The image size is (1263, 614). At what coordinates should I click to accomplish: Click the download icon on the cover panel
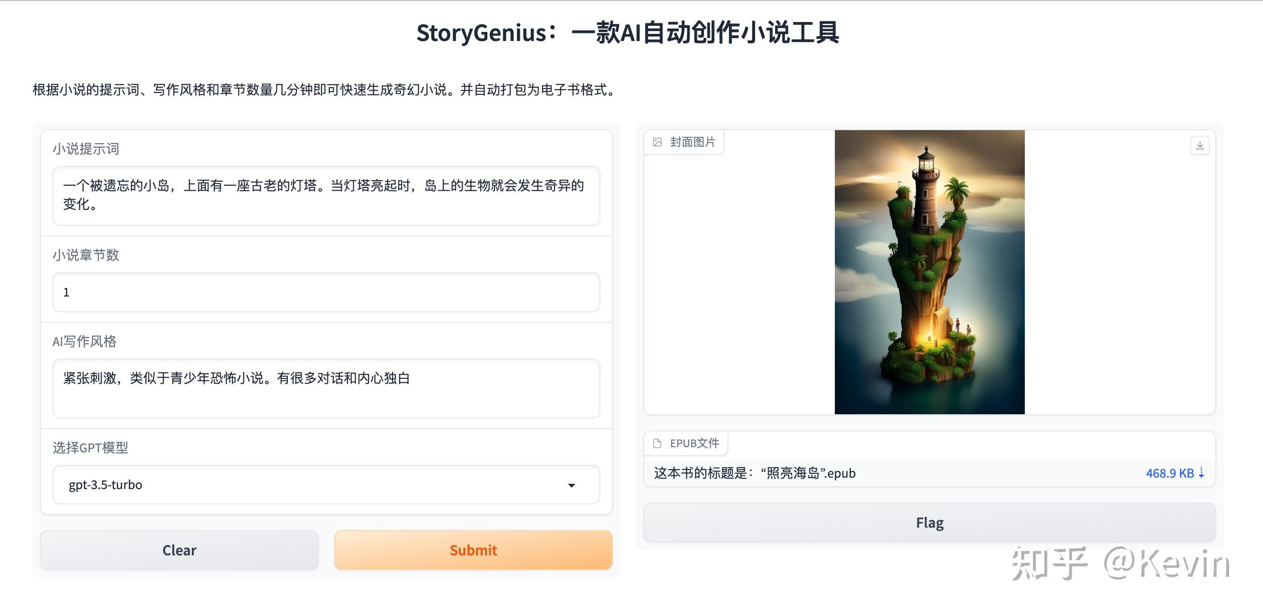tap(1200, 145)
